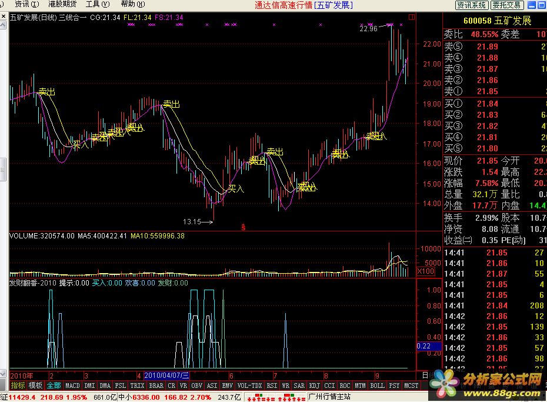Click the 换手 value 2.99%
The height and width of the screenshot is (402, 547).
[486, 218]
